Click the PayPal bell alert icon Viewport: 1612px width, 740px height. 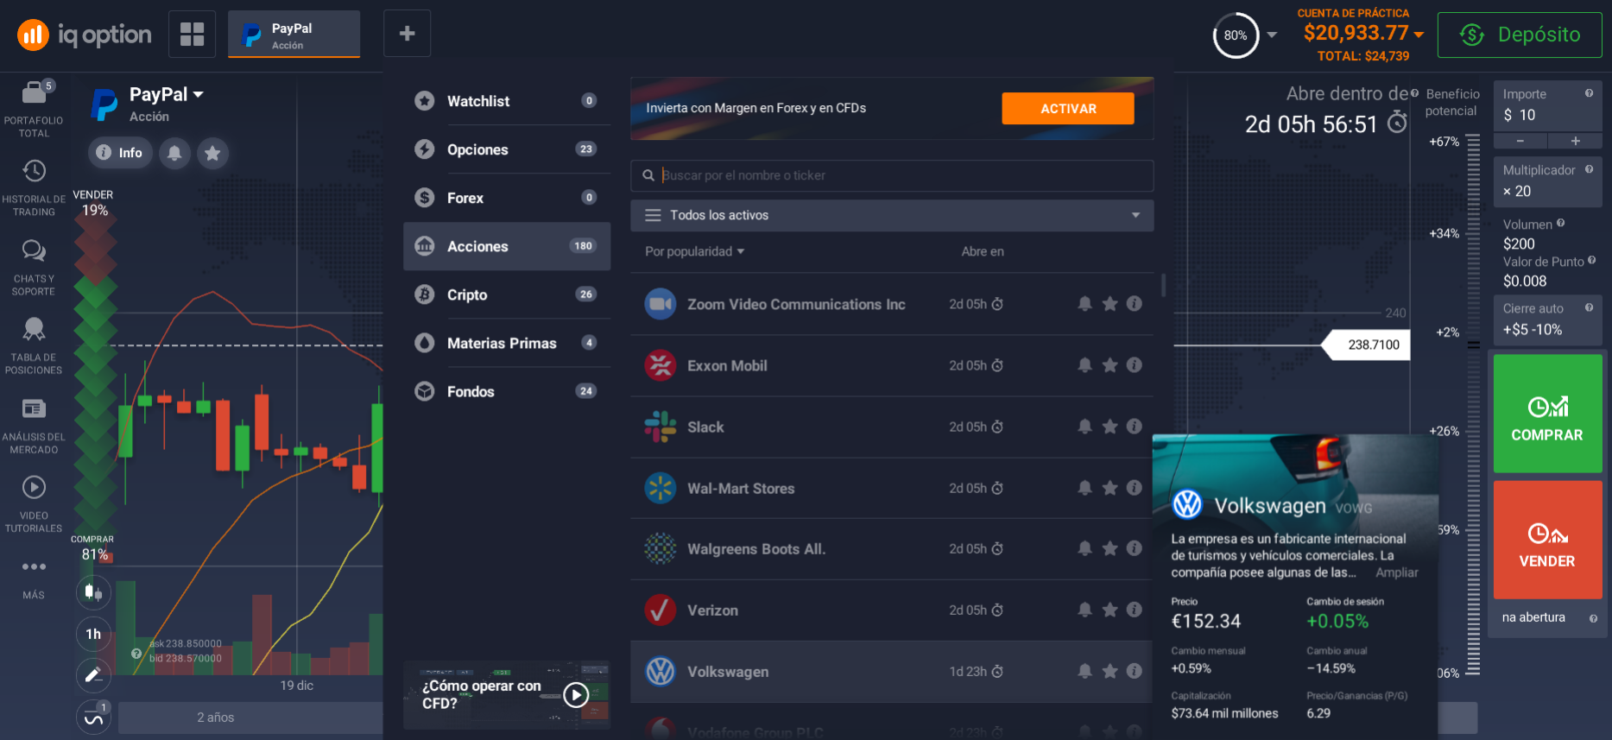pyautogui.click(x=174, y=153)
